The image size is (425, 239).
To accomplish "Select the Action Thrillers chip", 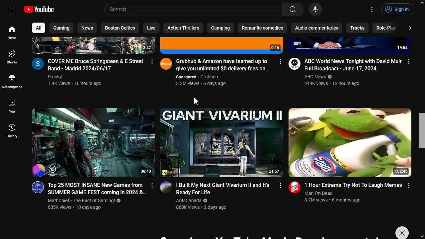I will point(183,28).
